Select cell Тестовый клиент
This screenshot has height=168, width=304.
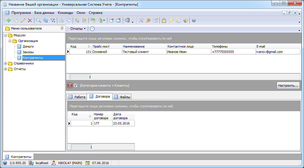[144, 52]
